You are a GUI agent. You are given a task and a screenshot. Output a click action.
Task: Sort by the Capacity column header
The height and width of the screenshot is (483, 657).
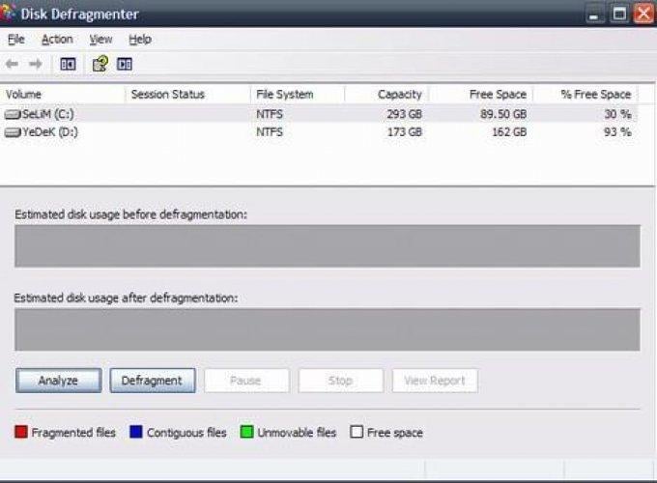386,95
